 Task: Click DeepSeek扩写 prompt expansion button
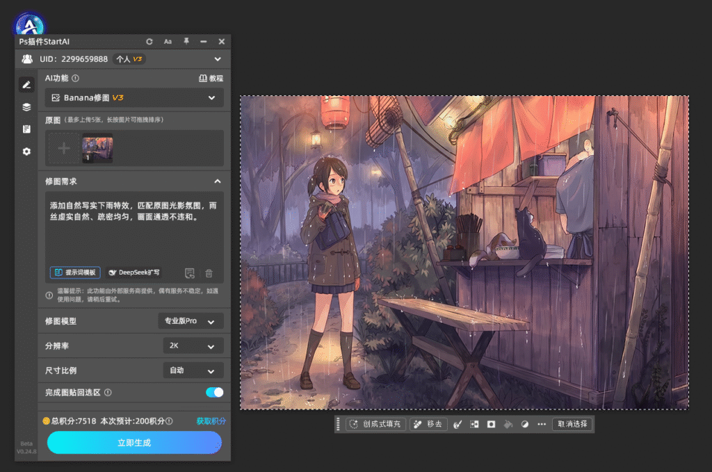pyautogui.click(x=134, y=272)
